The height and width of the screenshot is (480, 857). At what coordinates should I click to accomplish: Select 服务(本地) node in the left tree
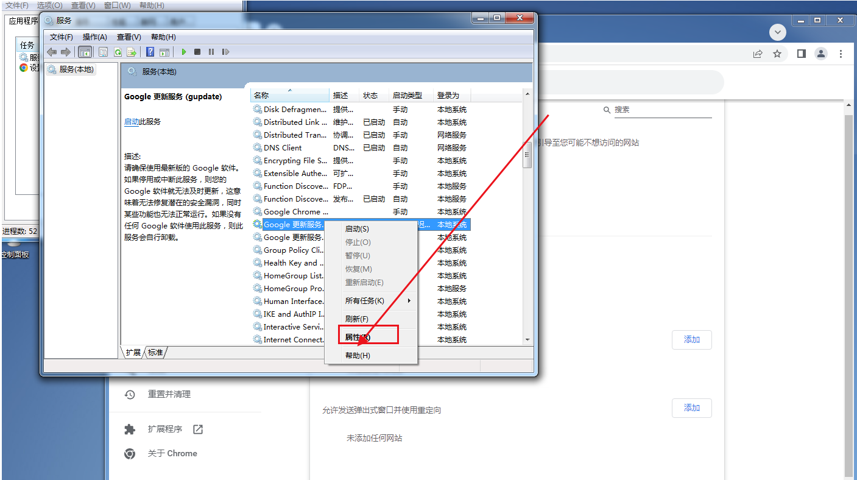coord(71,69)
